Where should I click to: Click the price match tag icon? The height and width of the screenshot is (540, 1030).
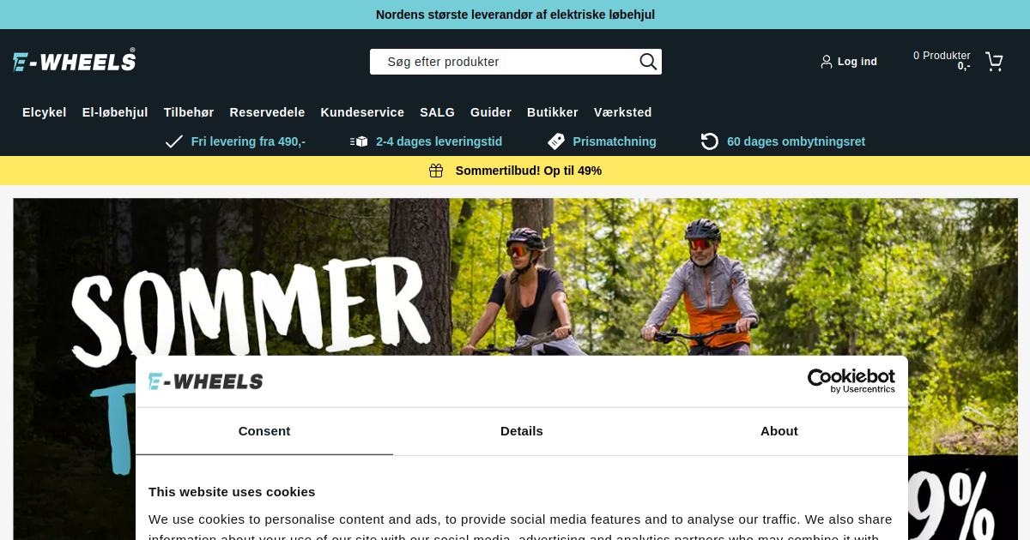point(556,141)
